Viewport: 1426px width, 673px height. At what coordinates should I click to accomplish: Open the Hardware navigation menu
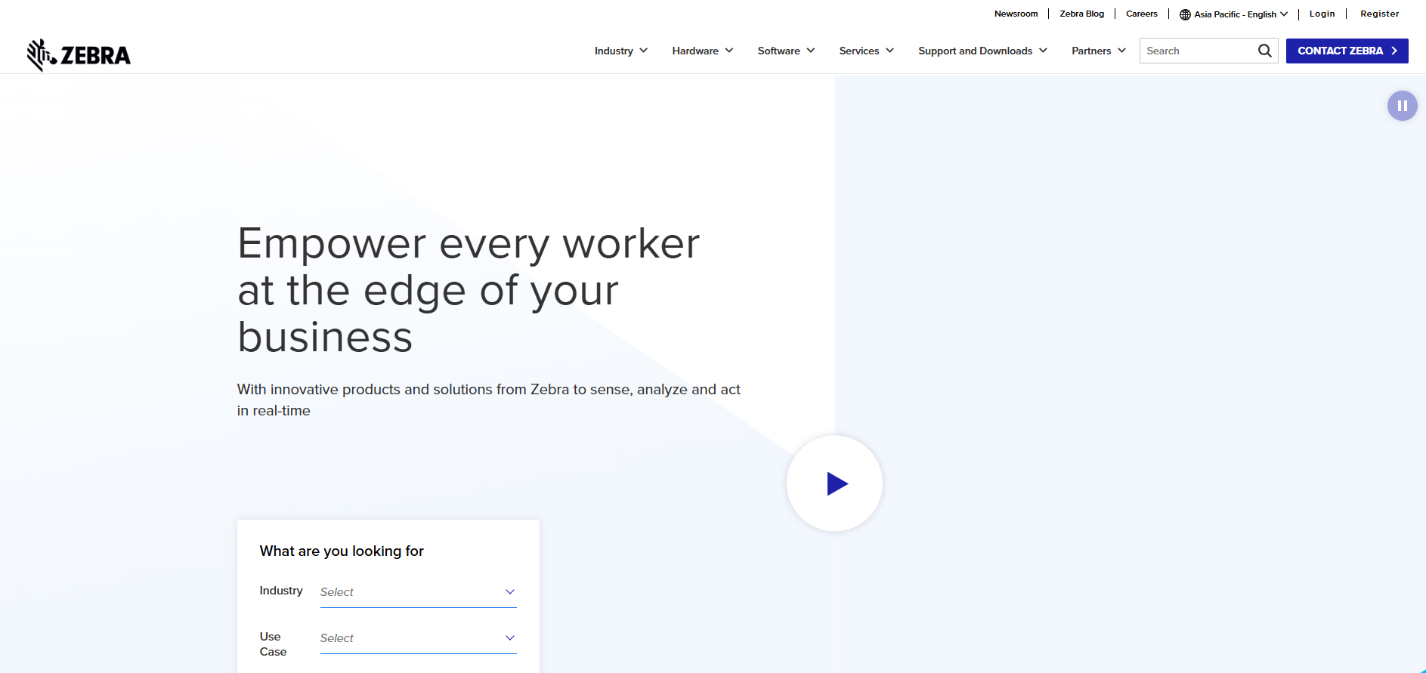click(x=702, y=51)
